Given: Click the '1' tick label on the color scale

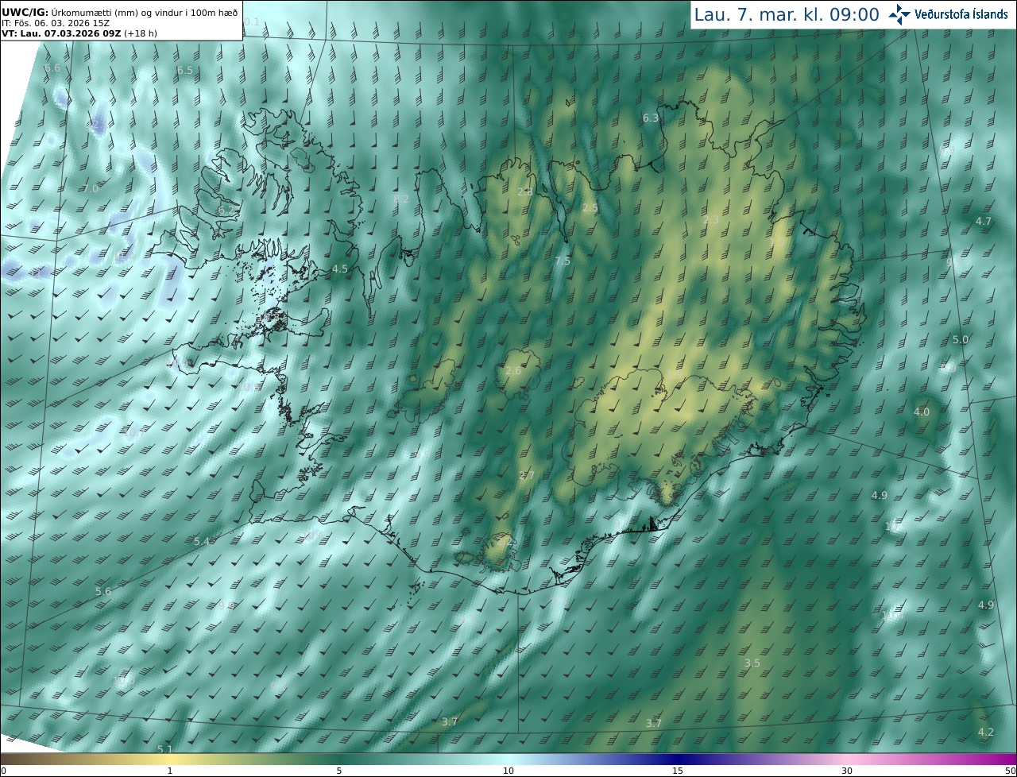Looking at the screenshot, I should point(170,771).
